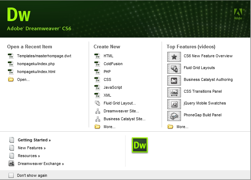
Task: Click the PhoneGap Build Panel video icon
Action: (x=174, y=116)
